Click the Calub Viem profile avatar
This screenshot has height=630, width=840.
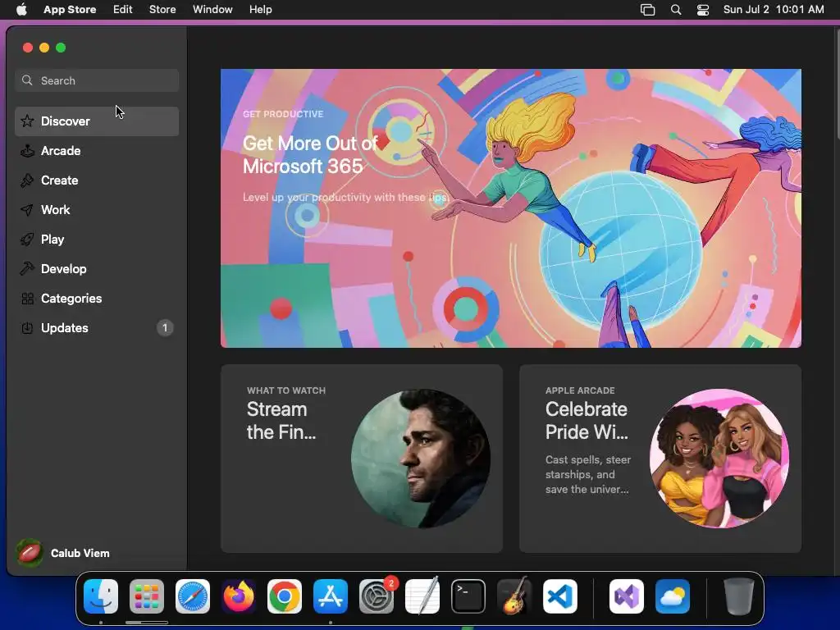pyautogui.click(x=30, y=553)
